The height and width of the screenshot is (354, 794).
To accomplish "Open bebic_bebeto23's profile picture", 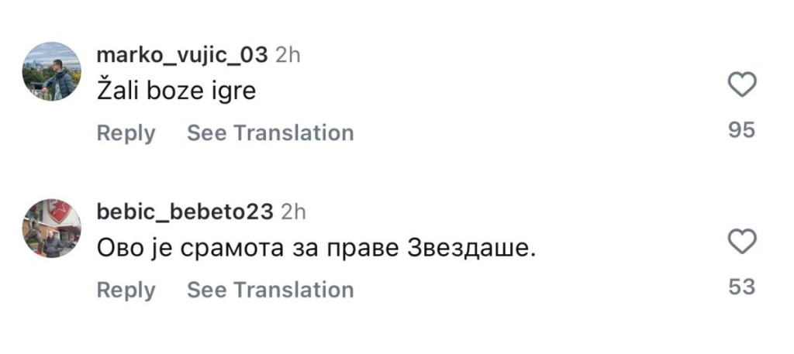I will [52, 229].
